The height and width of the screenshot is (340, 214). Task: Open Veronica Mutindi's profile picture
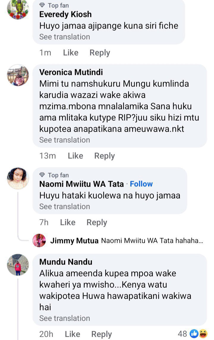[18, 75]
